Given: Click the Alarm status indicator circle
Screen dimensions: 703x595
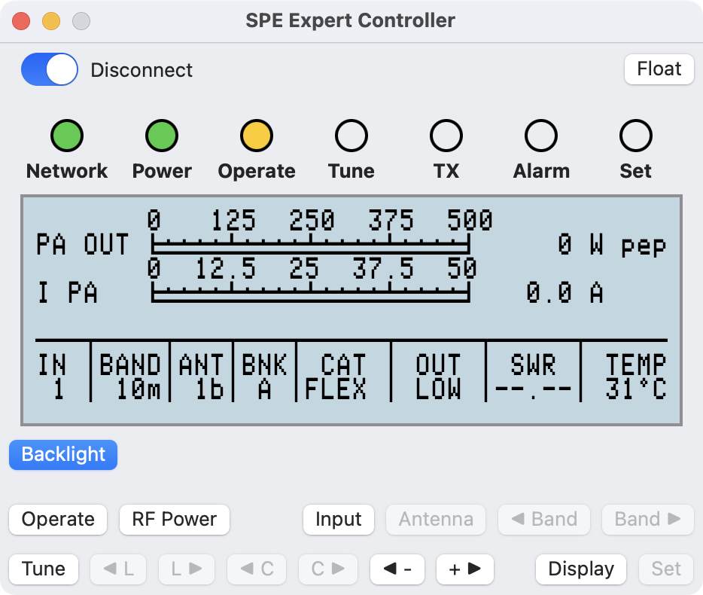Looking at the screenshot, I should 541,136.
